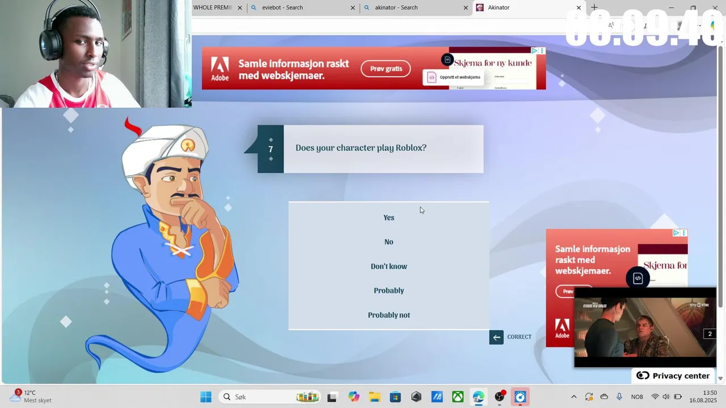Open AdChoices icon on right side ad
The width and height of the screenshot is (726, 408).
tap(676, 233)
